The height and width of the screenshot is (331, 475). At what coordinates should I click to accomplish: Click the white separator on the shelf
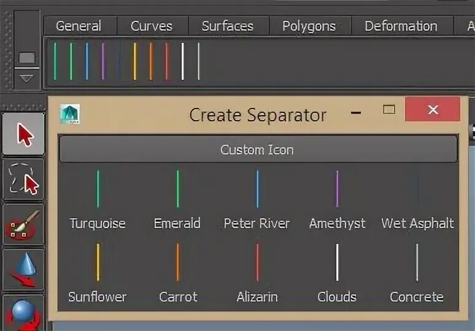[182, 61]
